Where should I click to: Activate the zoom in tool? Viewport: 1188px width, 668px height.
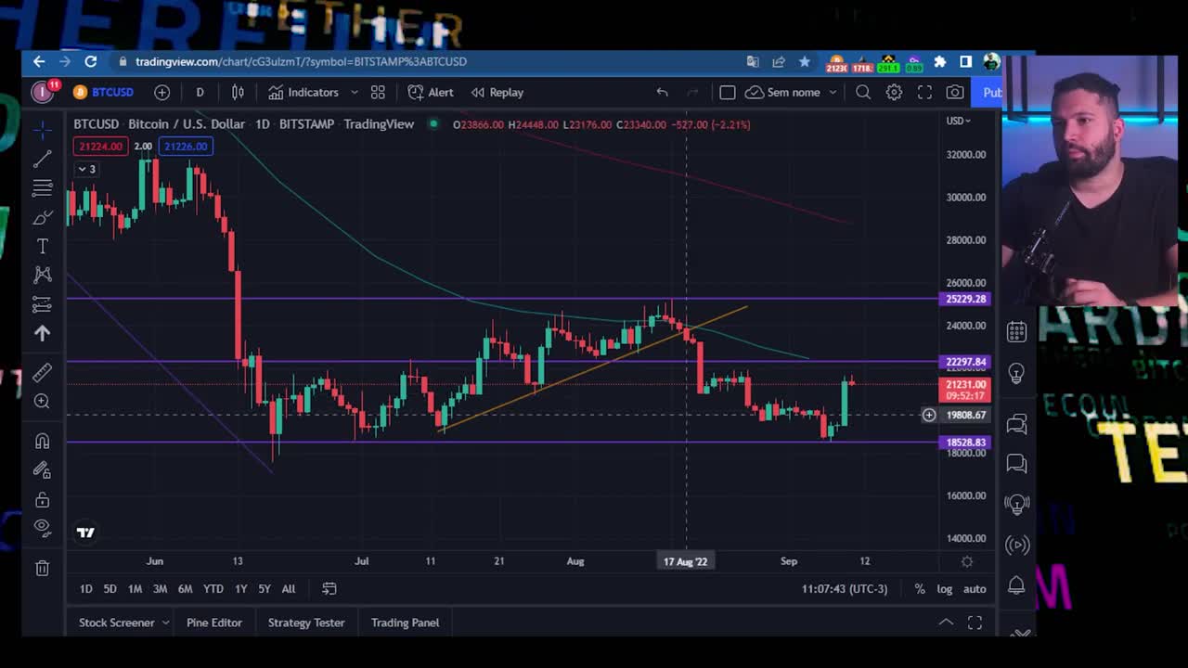tap(42, 401)
